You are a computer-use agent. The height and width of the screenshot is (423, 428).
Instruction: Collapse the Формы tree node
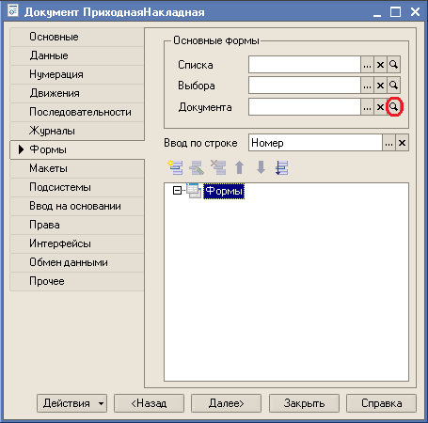click(x=177, y=190)
